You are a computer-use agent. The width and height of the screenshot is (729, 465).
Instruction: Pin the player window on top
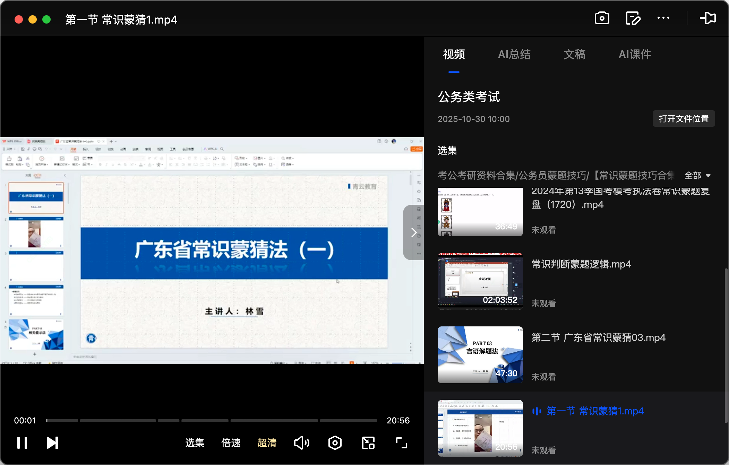[x=708, y=18]
